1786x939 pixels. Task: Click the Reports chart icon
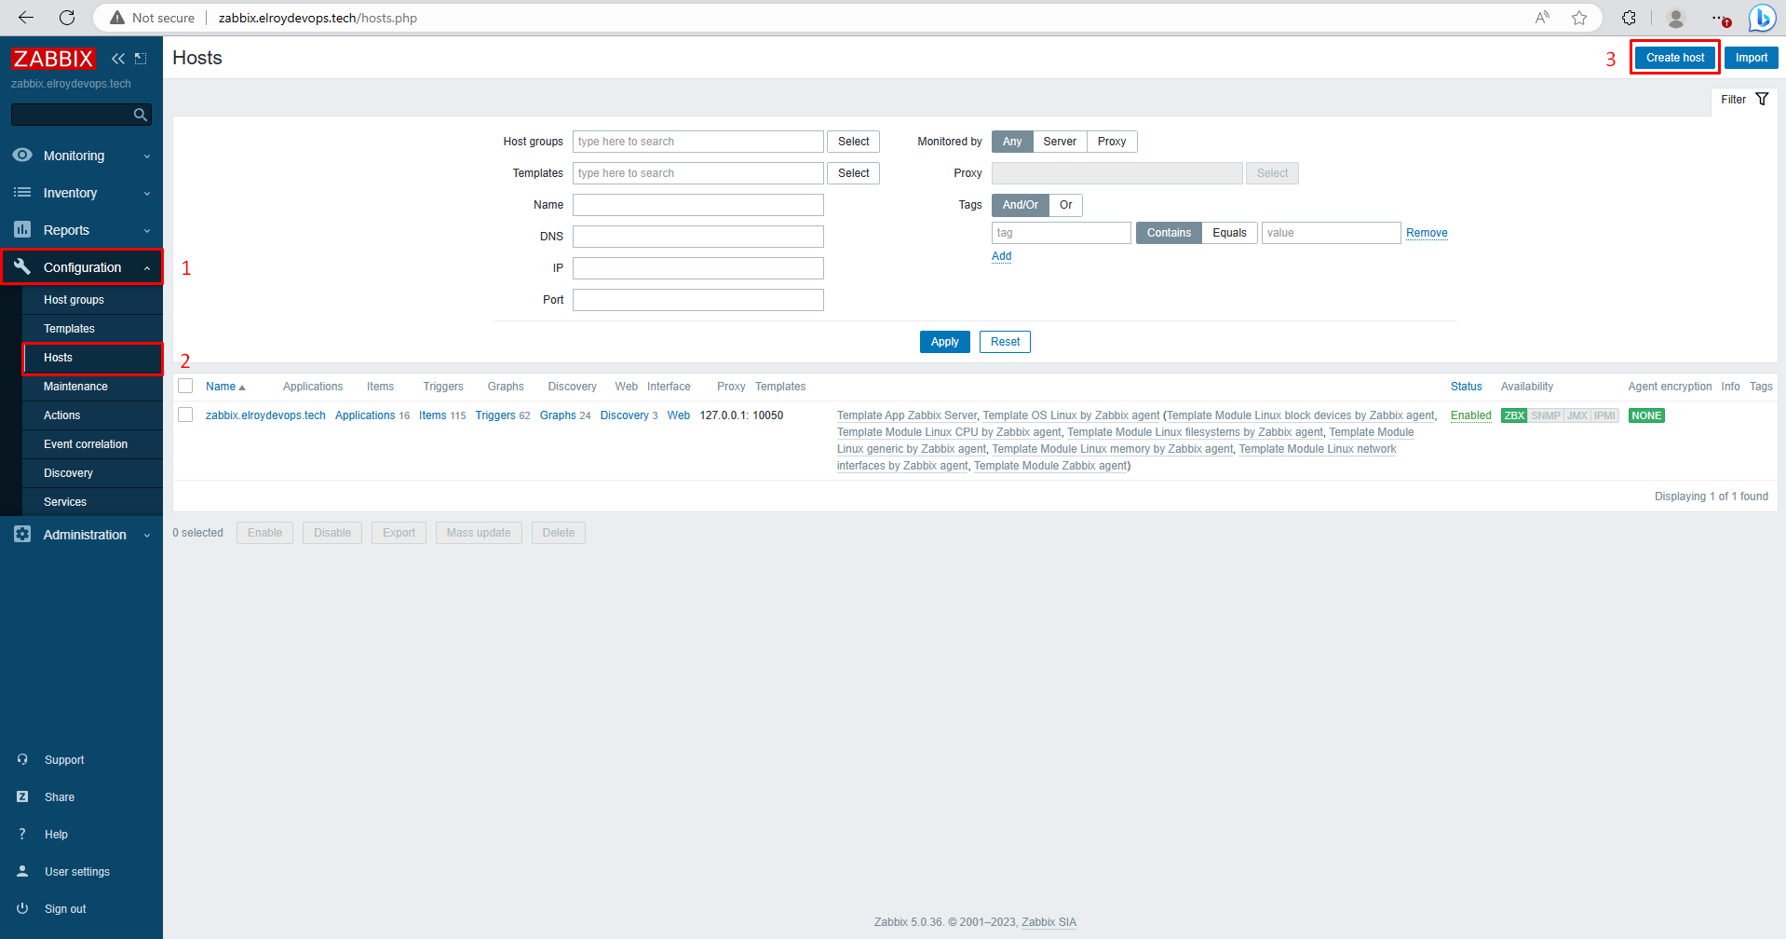pos(22,229)
